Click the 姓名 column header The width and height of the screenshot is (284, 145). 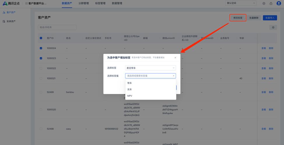coord(68,38)
